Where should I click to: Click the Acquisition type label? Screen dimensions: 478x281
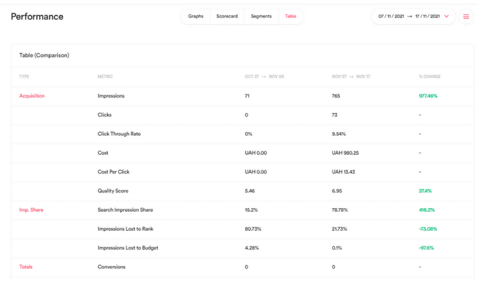pyautogui.click(x=32, y=96)
